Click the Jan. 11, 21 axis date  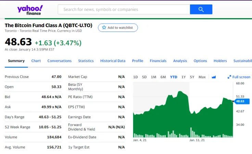click(x=197, y=140)
